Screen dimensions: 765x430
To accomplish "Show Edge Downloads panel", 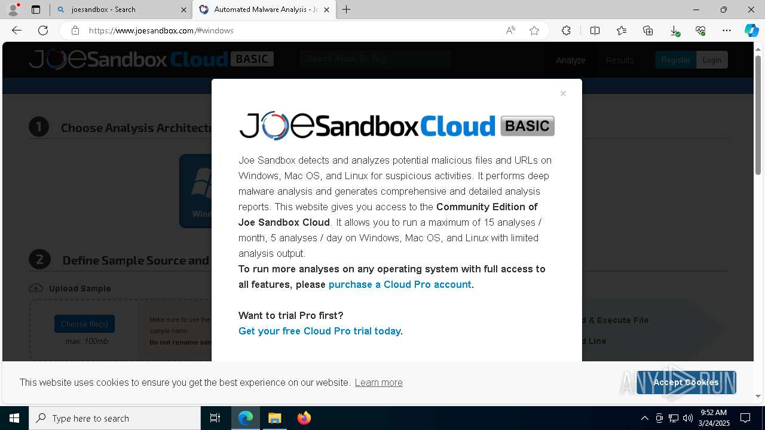I will 674,30.
